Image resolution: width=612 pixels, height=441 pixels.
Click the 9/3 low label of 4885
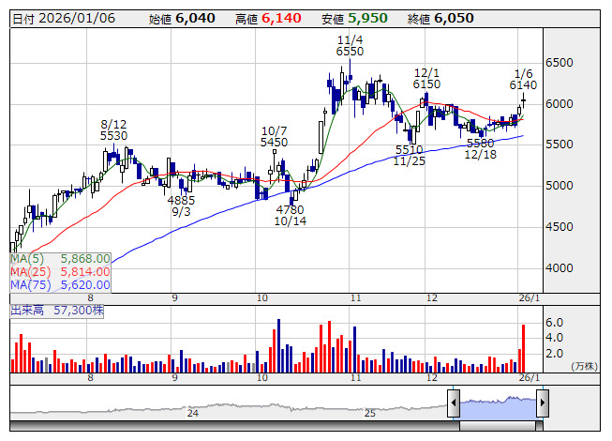pos(182,206)
